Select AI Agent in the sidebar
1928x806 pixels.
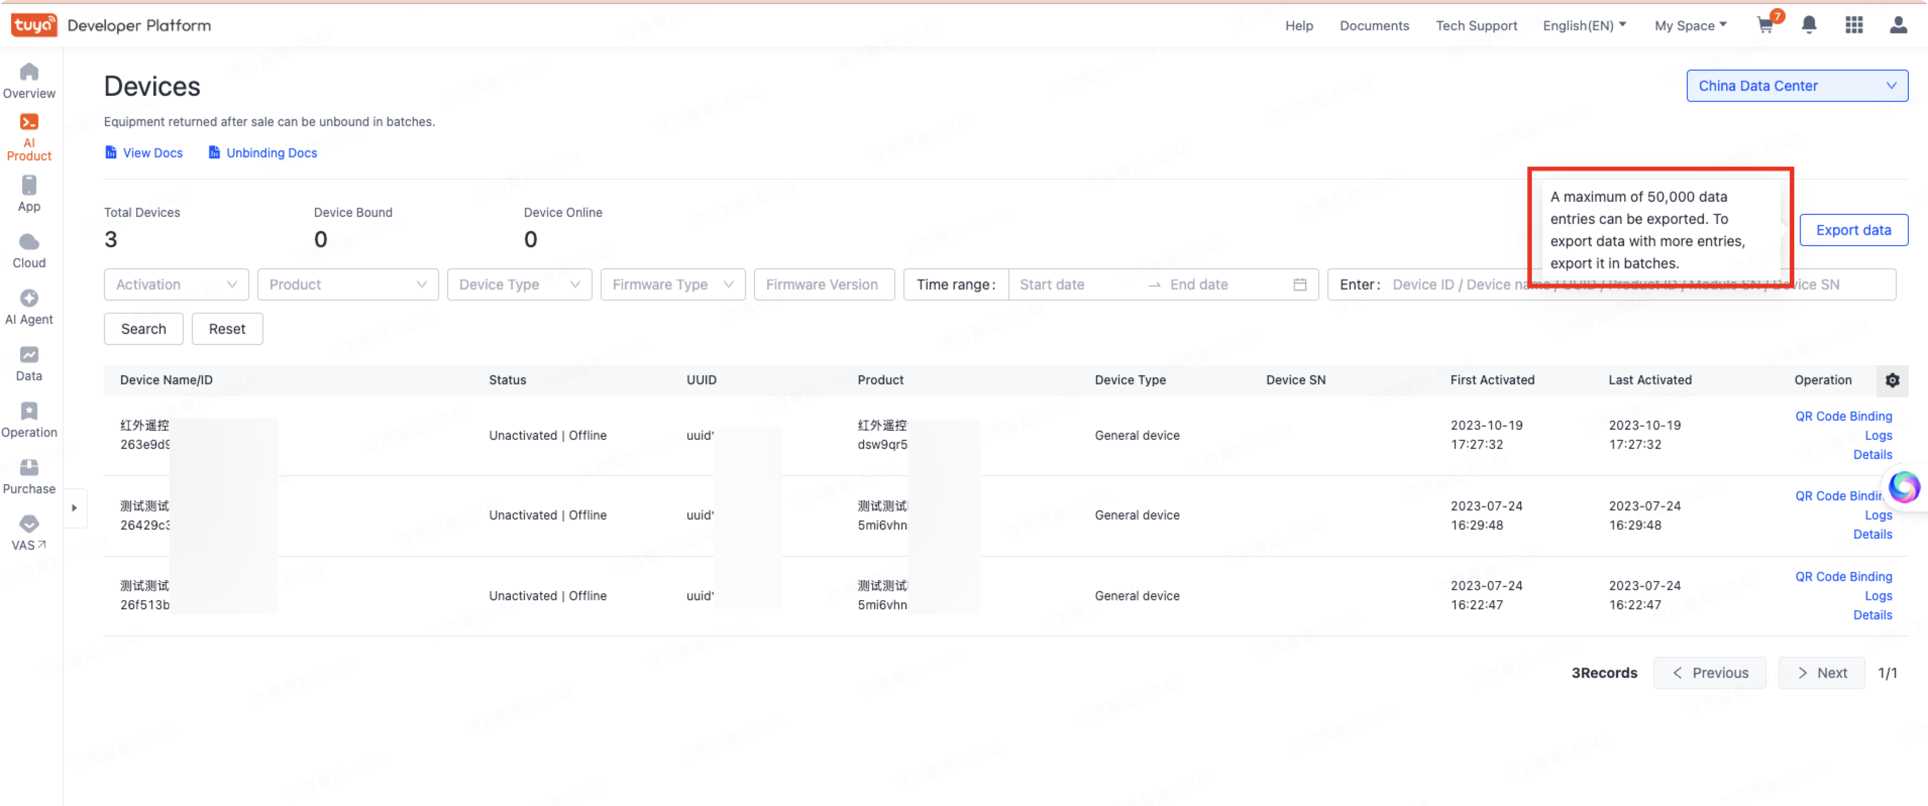point(29,305)
